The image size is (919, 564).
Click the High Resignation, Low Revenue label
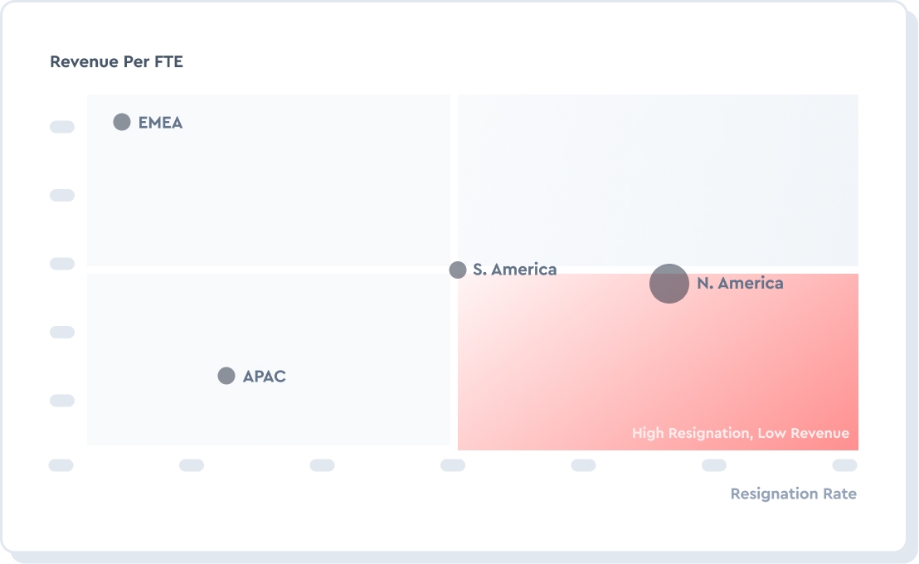point(740,433)
